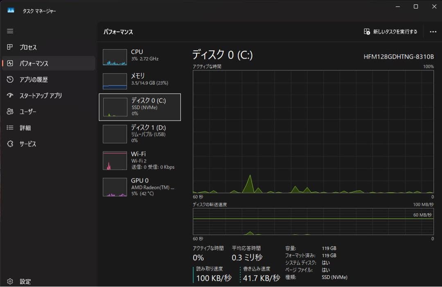Click the SSD (NVMe) text under ディスク 0
This screenshot has height=287, width=442.
144,107
